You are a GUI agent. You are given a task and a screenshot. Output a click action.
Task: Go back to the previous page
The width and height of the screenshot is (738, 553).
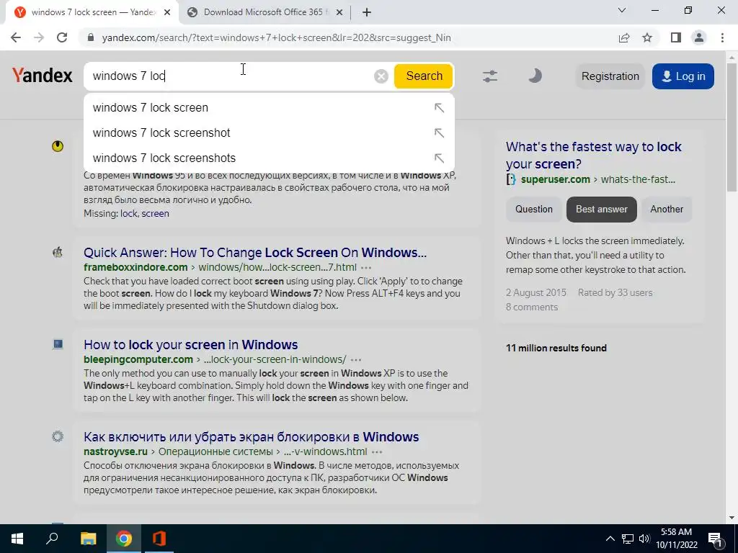(x=16, y=37)
